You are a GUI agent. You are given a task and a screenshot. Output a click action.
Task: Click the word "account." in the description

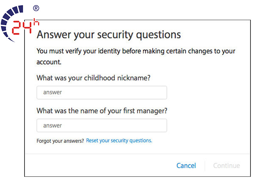pyautogui.click(x=49, y=62)
